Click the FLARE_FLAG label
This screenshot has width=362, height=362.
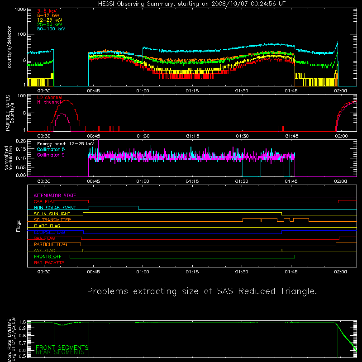(47, 226)
